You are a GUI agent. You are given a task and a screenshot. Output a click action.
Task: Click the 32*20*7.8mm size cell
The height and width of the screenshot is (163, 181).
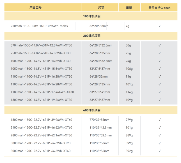coord(99,26)
